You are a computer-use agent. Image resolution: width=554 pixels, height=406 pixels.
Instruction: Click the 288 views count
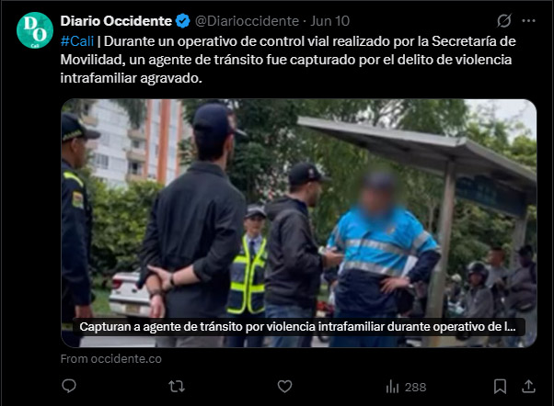(416, 388)
